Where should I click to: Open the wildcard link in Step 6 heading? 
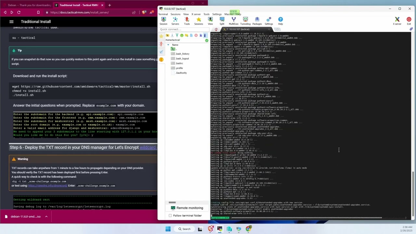tap(148, 147)
